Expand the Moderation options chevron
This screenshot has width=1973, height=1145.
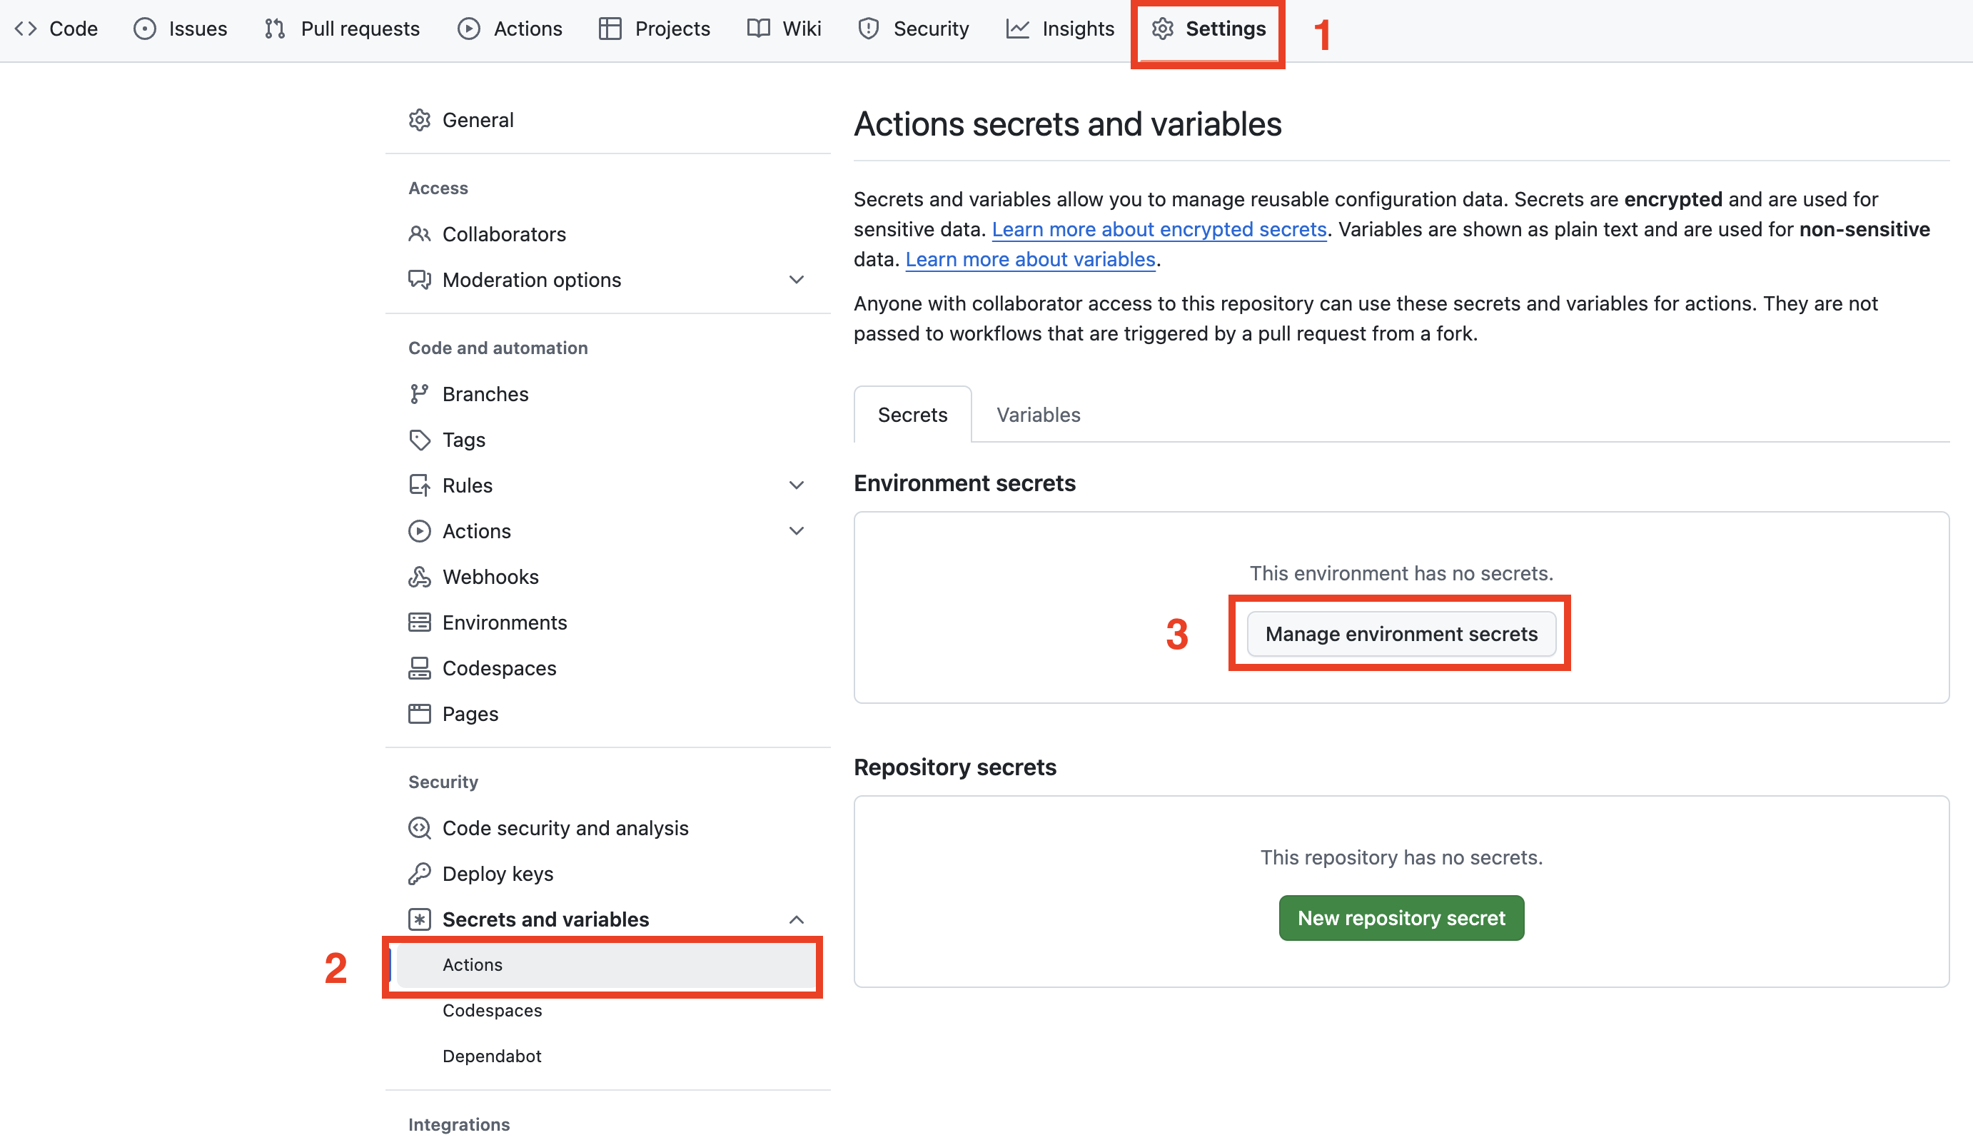tap(796, 280)
